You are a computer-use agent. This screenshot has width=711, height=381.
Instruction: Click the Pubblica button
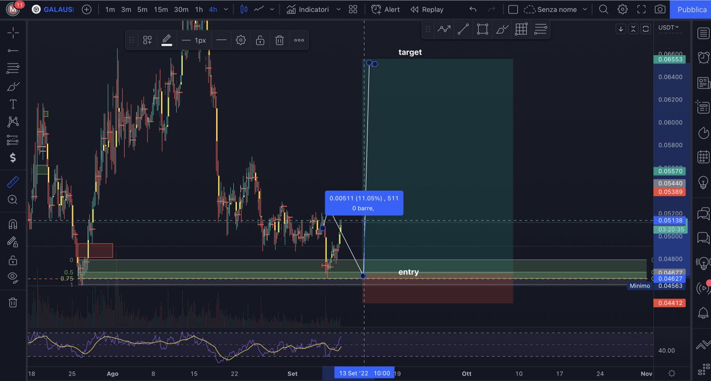(x=691, y=9)
